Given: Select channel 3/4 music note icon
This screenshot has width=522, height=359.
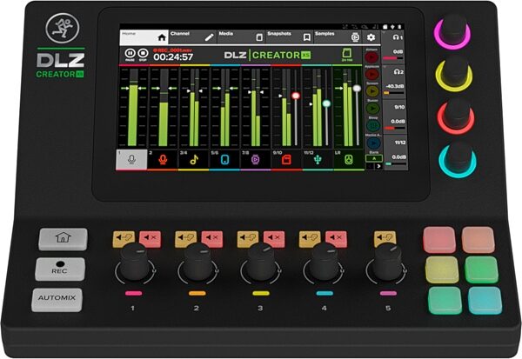Looking at the screenshot, I should (194, 160).
